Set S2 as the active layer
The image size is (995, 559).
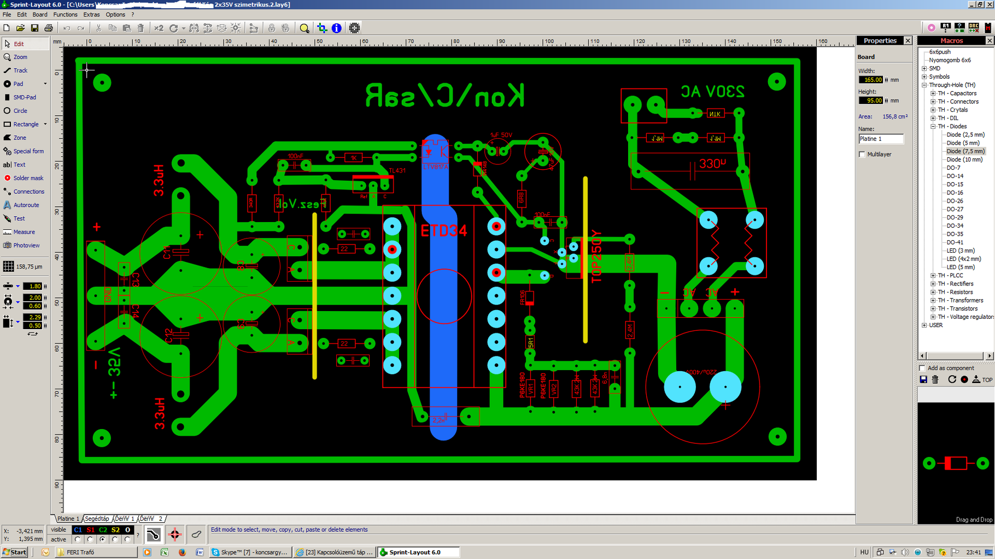click(115, 539)
